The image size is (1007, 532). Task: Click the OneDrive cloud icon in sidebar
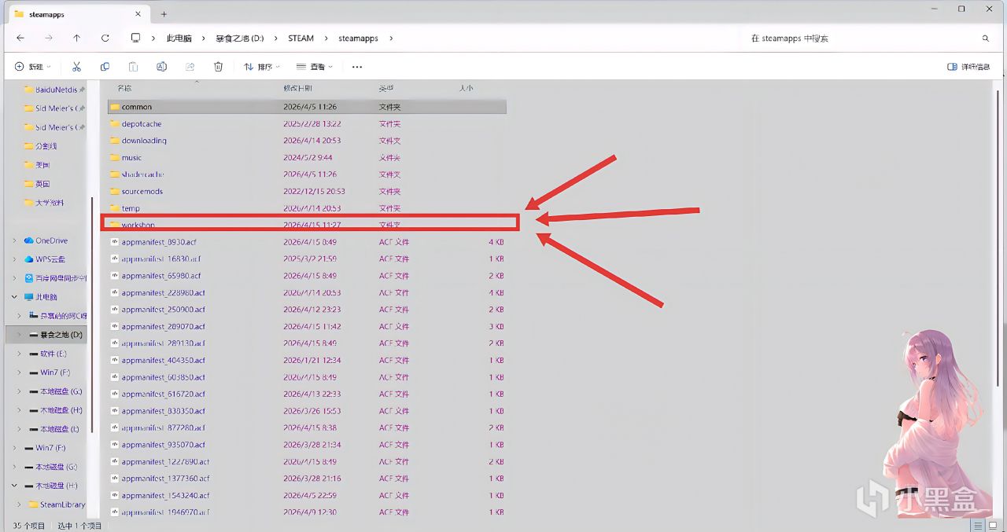[x=29, y=240]
